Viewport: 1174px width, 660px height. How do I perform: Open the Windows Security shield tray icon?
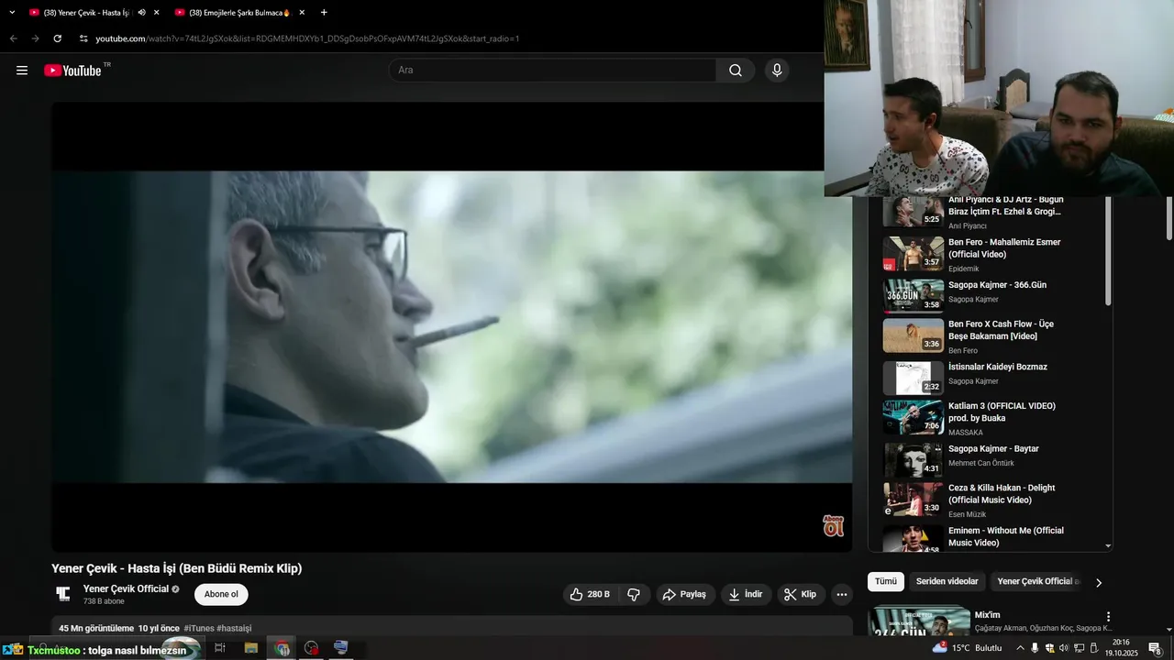pos(1049,648)
